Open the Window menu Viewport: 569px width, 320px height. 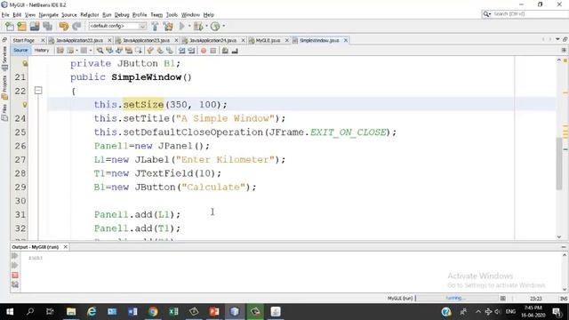(x=190, y=15)
